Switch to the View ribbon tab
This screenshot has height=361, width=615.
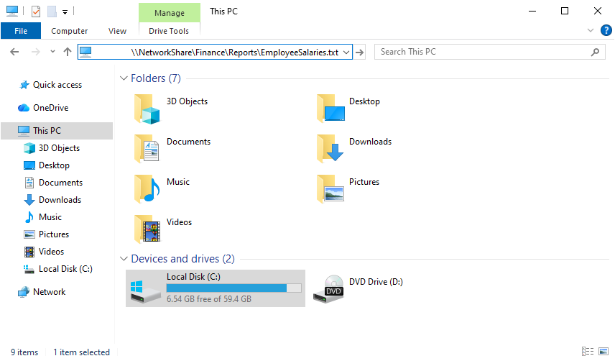click(117, 31)
